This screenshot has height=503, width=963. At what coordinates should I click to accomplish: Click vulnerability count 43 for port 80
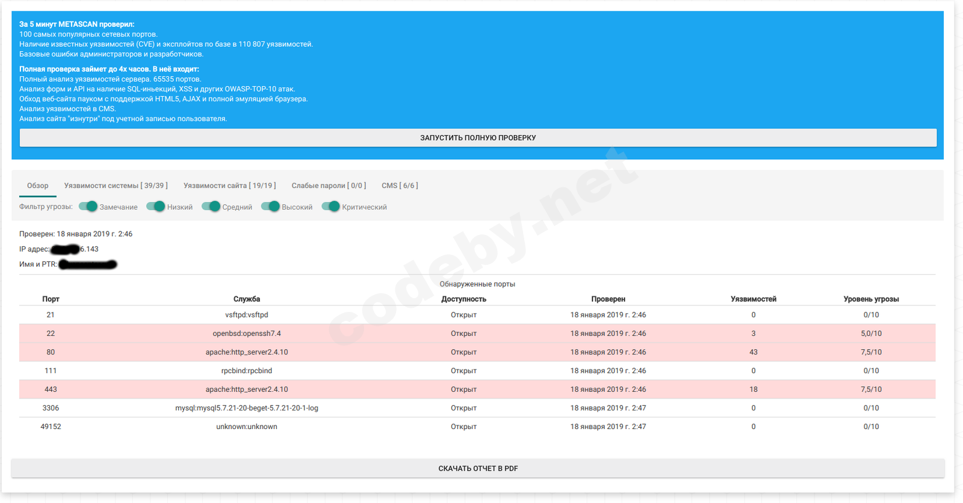pos(754,352)
